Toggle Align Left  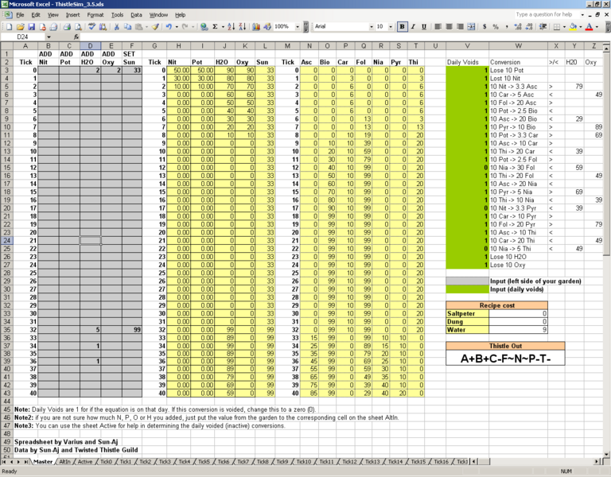tap(438, 26)
